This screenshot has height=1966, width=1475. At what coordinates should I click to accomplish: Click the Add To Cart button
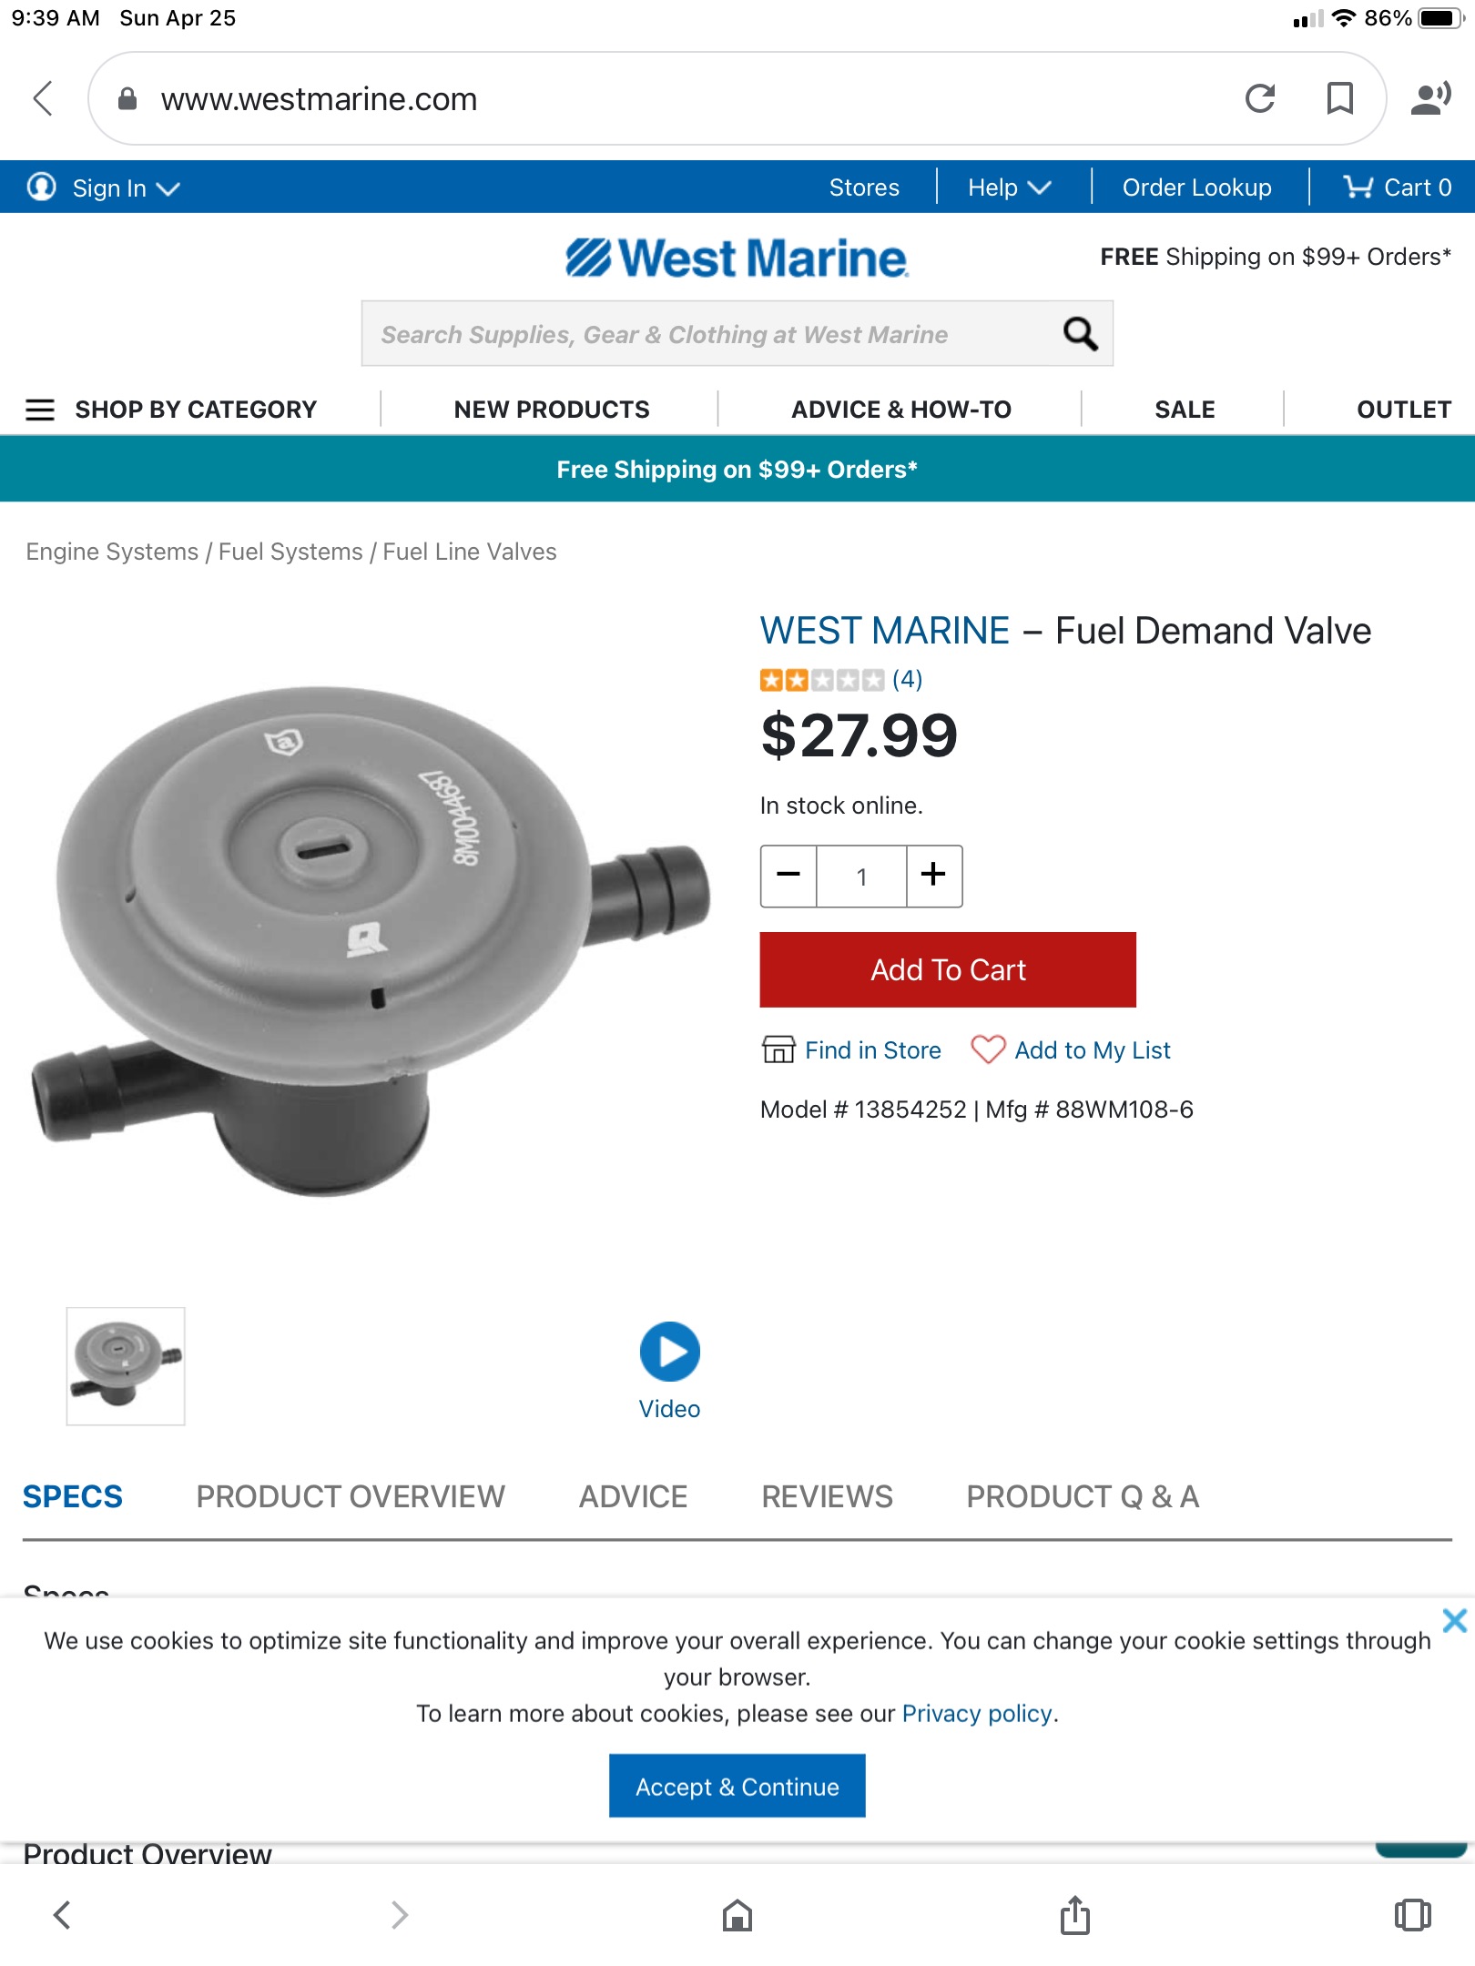click(x=948, y=969)
